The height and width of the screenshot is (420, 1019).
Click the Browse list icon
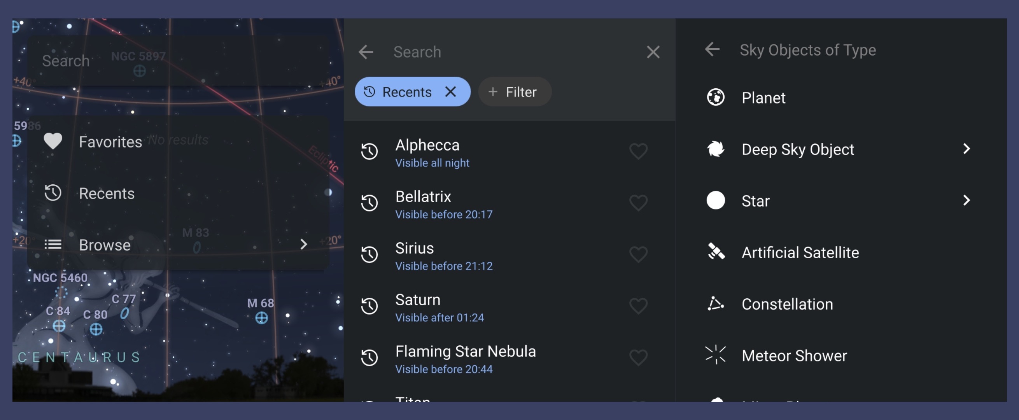coord(53,244)
